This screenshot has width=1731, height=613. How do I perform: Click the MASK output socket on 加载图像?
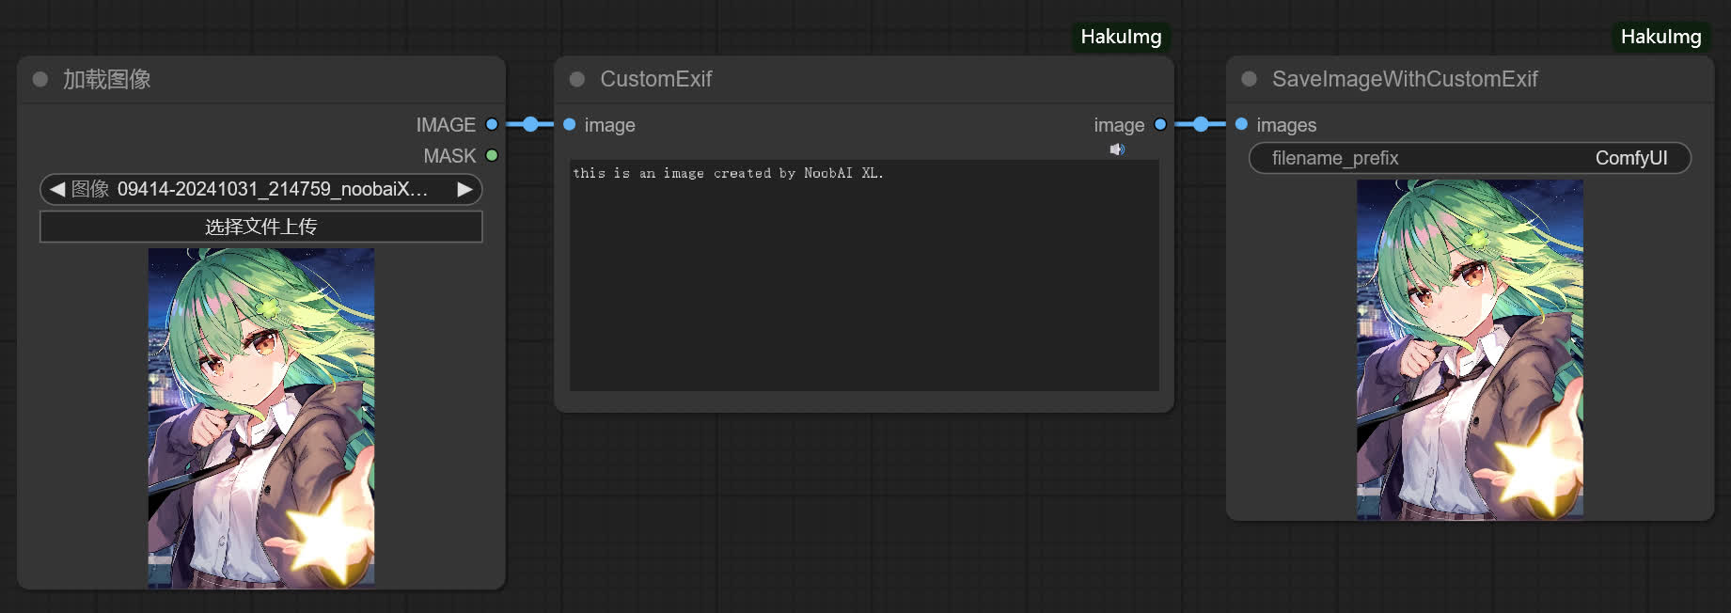[492, 155]
